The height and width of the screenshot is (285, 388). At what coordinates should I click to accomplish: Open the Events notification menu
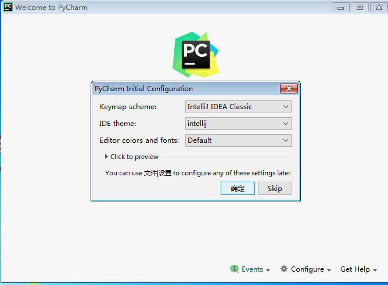250,269
